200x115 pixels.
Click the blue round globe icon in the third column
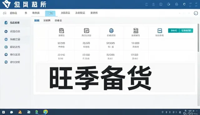click(111, 31)
